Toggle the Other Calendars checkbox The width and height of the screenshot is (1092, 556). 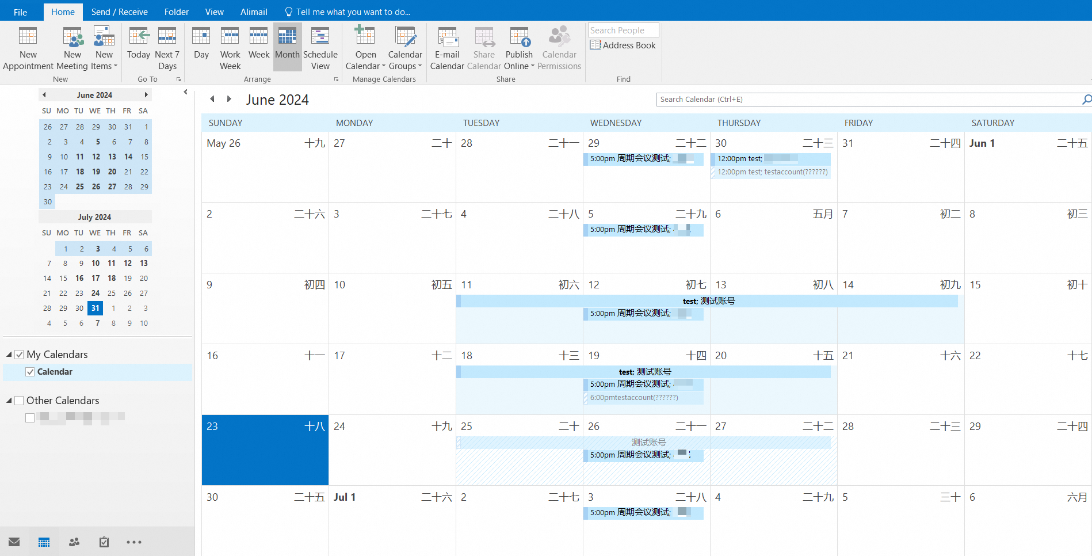[x=19, y=401]
